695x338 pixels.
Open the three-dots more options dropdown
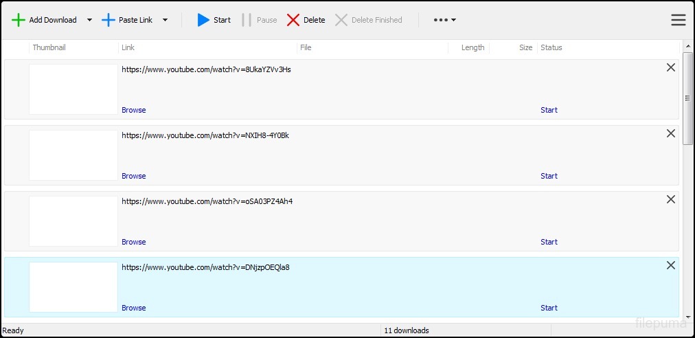[444, 20]
